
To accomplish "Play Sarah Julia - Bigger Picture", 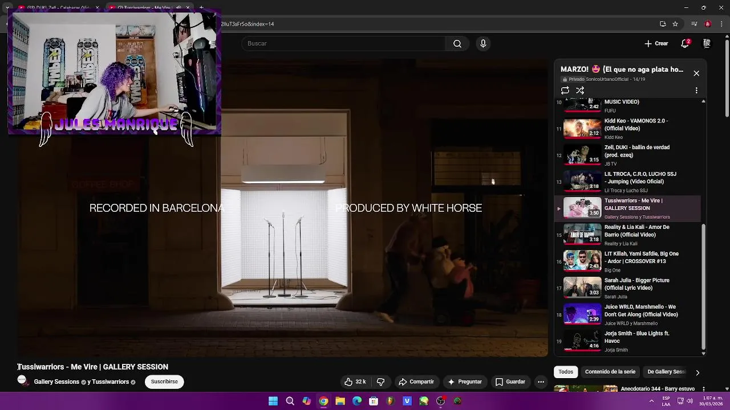I will tap(627, 288).
